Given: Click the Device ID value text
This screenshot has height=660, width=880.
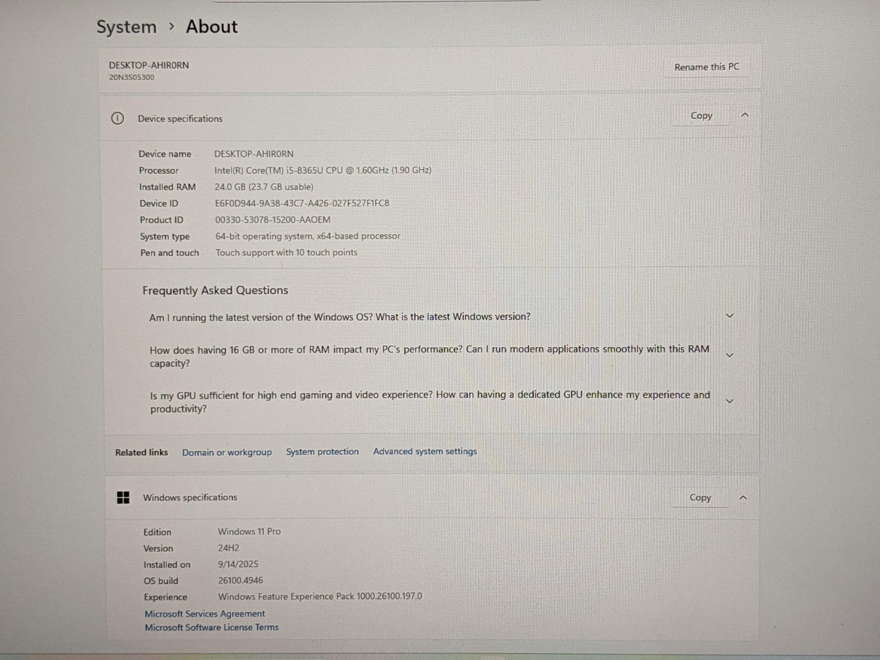Looking at the screenshot, I should coord(302,203).
